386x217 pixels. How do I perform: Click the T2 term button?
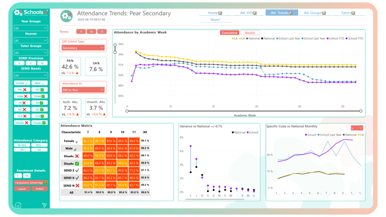[92, 32]
